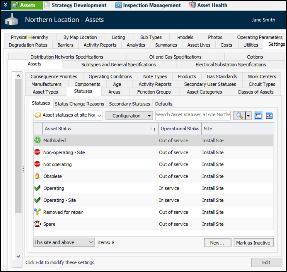Open the Secondary Statuses tab
This screenshot has height=272, width=287.
[x=129, y=104]
